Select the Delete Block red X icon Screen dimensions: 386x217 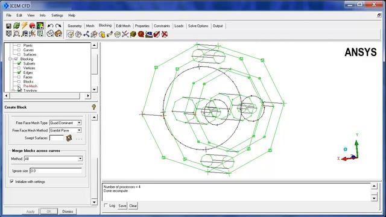[165, 34]
